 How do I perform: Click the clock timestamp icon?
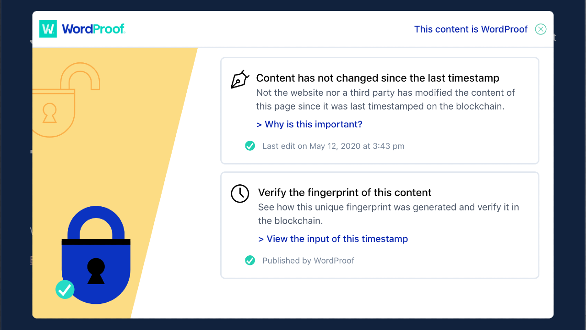coord(240,193)
